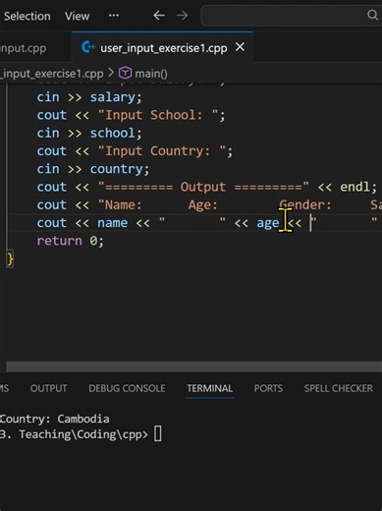Click the horizontal editor scrollbar
The width and height of the screenshot is (382, 511).
(194, 367)
